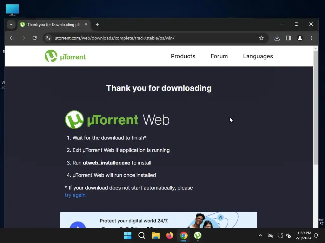Open a new tab
The image size is (325, 243).
coord(97,24)
